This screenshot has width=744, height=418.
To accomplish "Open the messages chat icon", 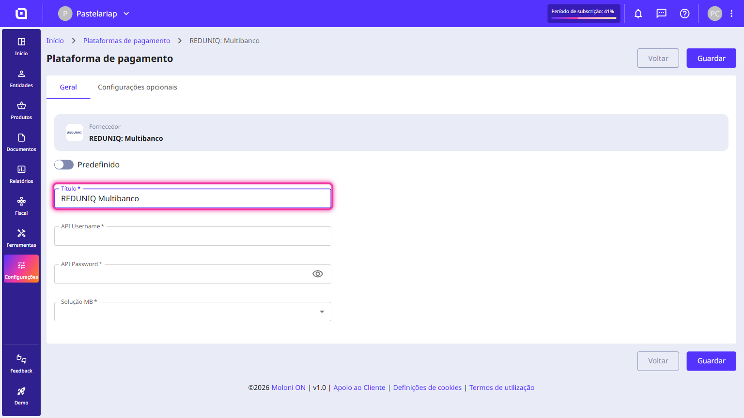I will click(662, 14).
